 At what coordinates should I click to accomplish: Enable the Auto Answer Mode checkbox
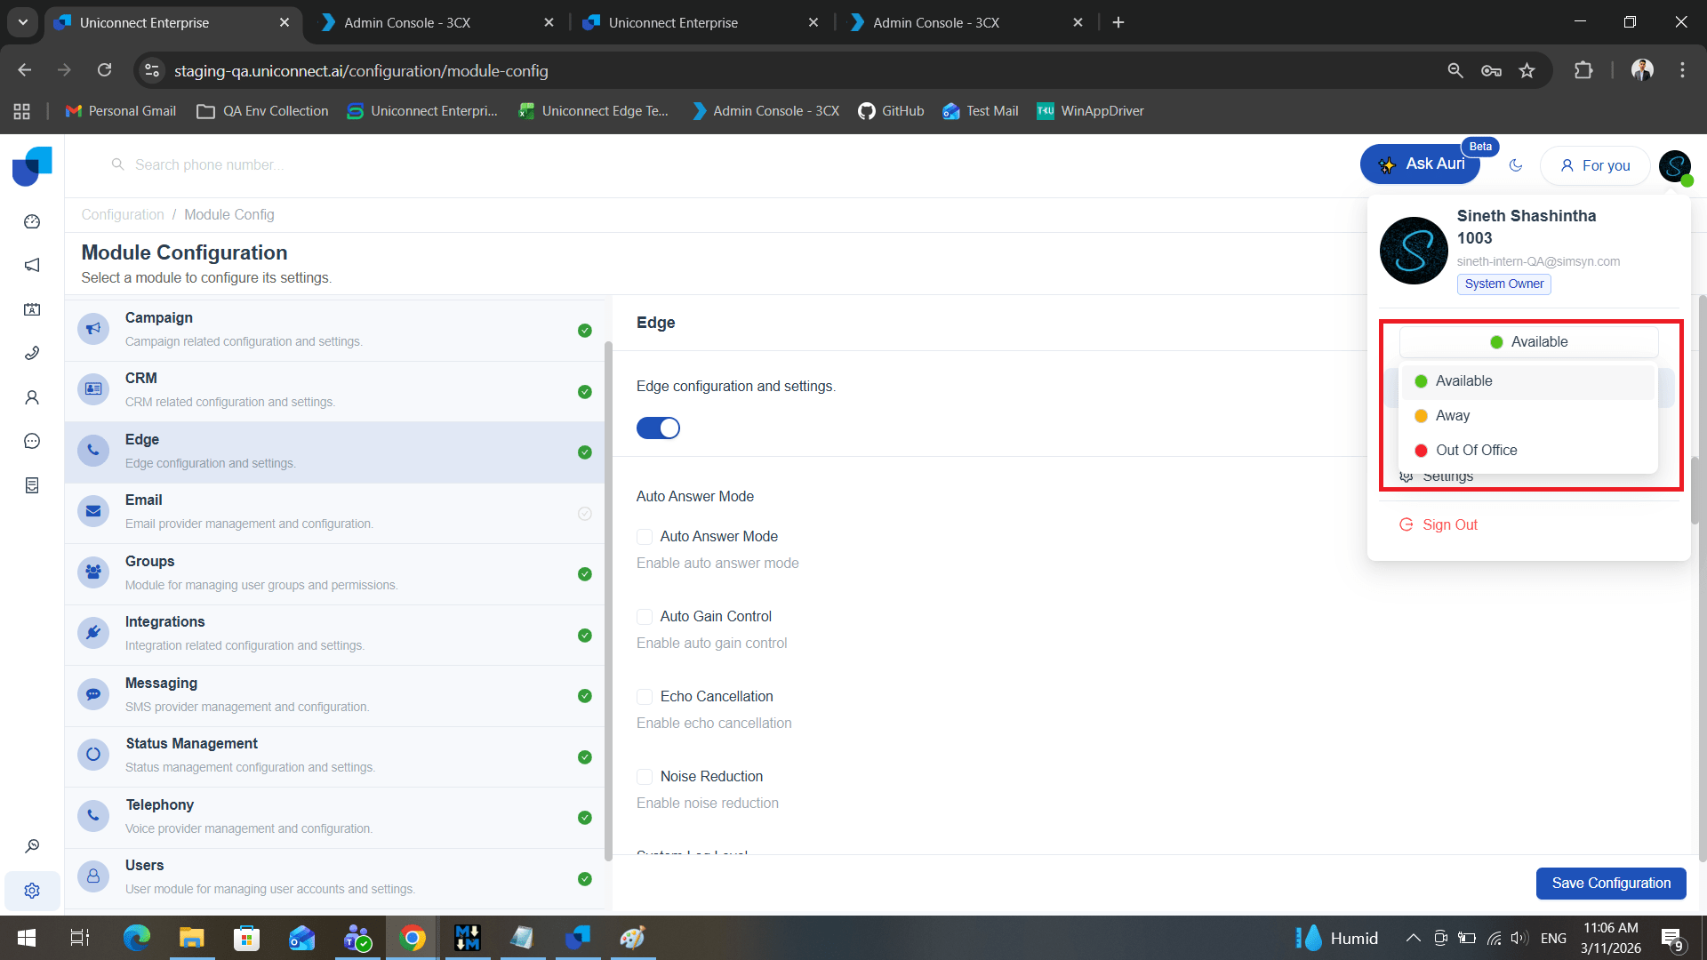645,537
